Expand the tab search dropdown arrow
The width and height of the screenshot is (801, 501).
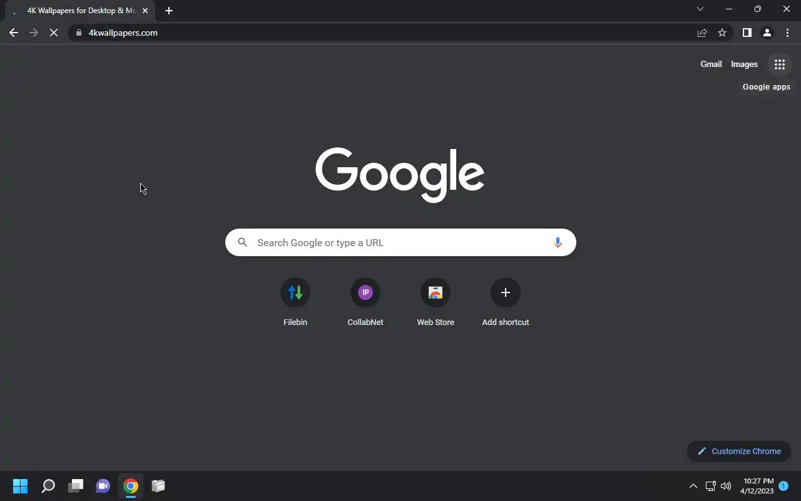700,9
